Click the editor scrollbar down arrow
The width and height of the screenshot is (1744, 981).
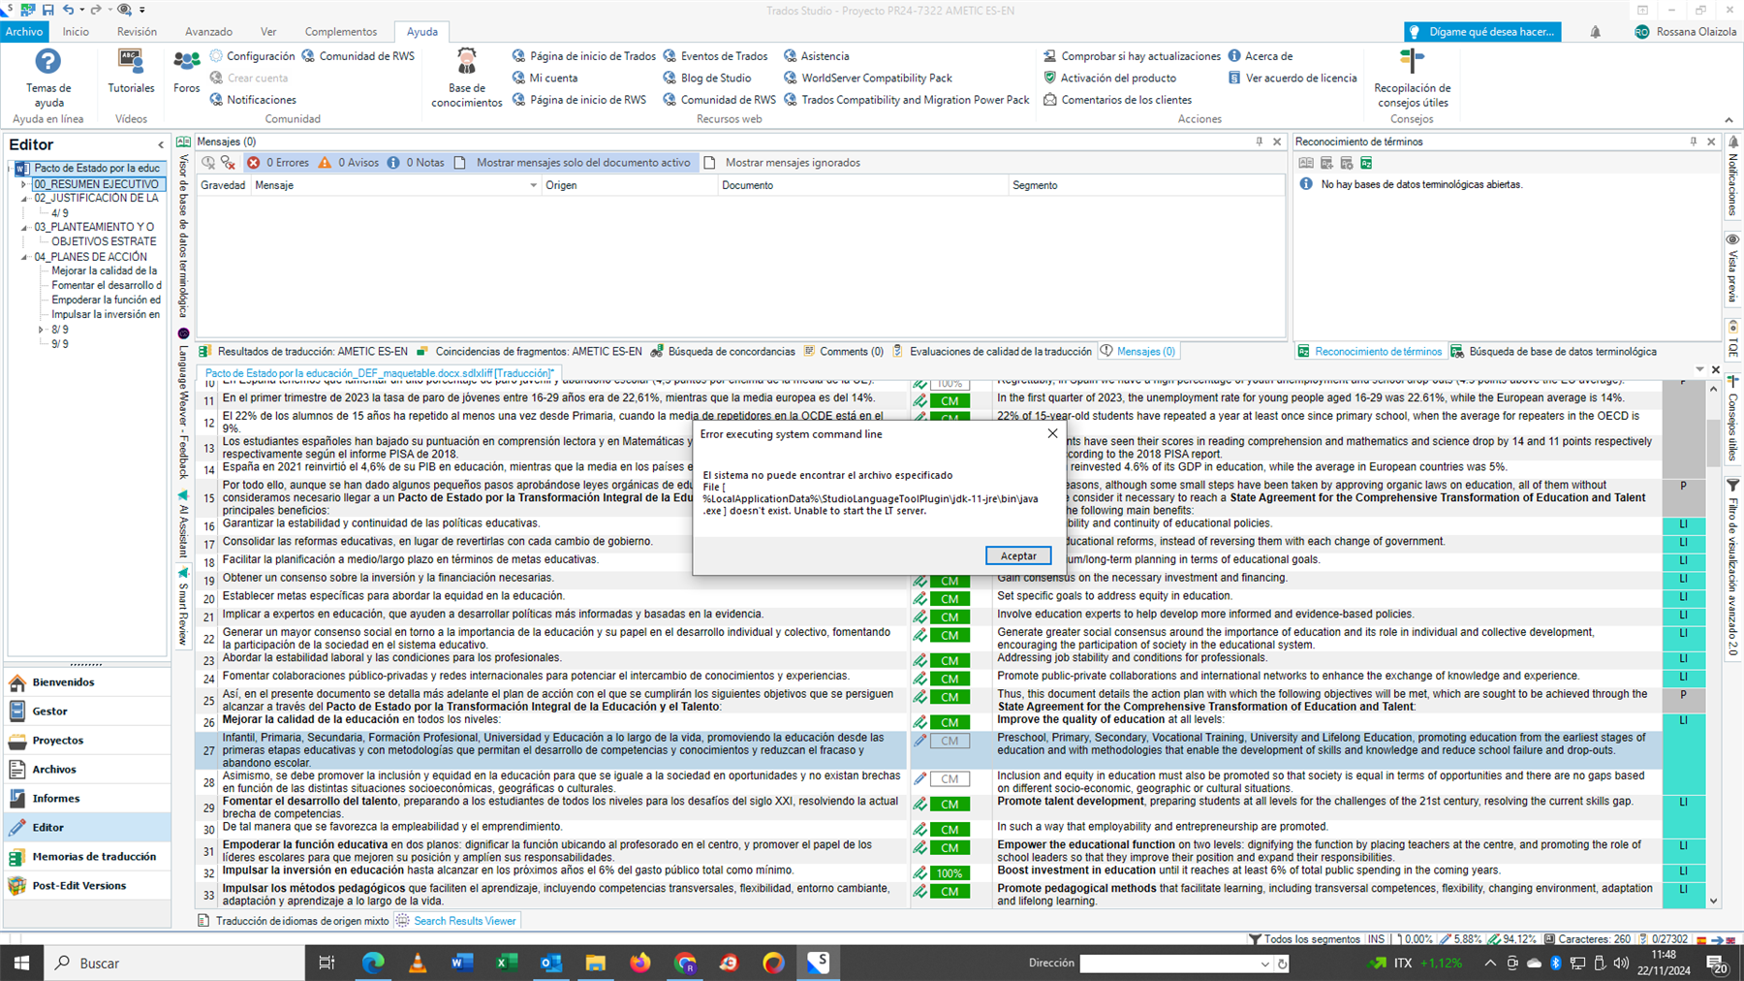tap(1713, 901)
